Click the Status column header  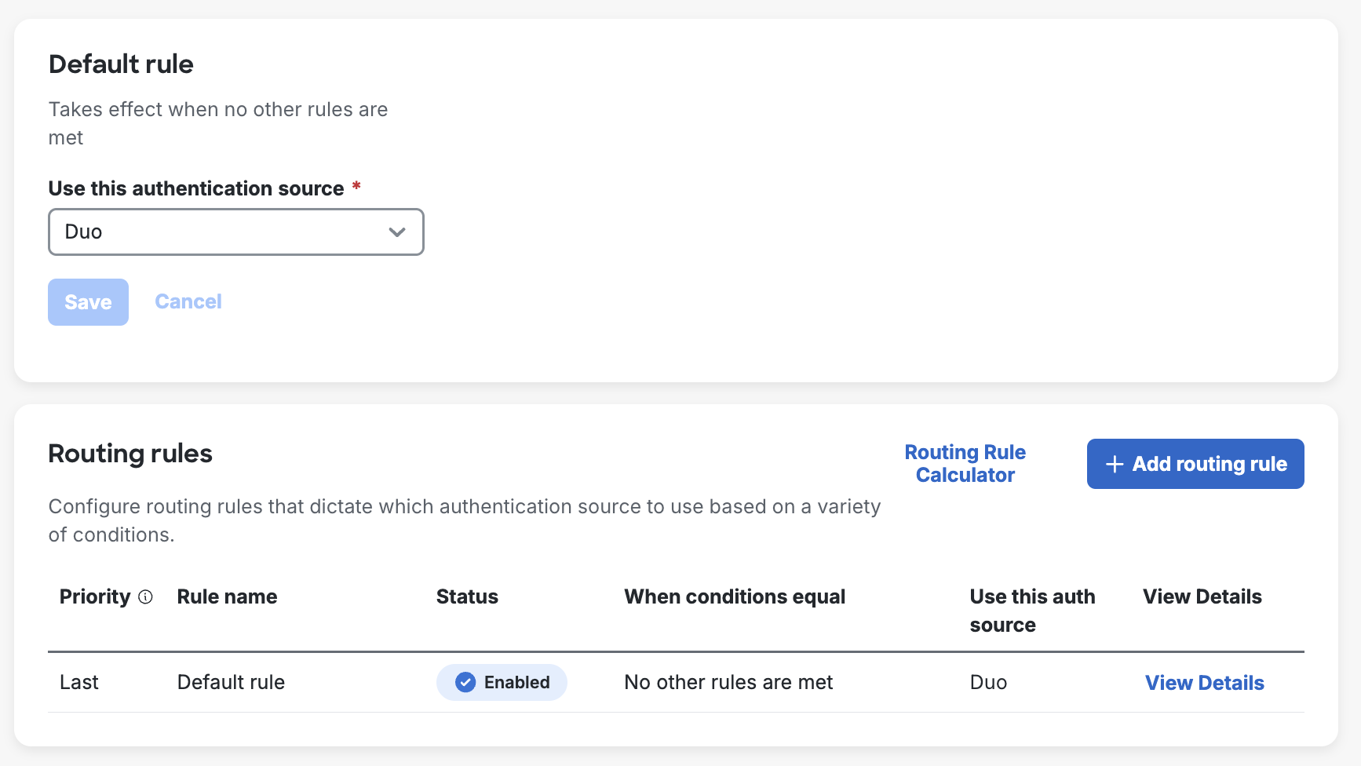(x=466, y=597)
